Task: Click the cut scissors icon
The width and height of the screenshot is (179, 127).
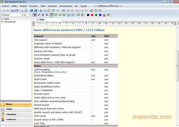Action: point(41,10)
